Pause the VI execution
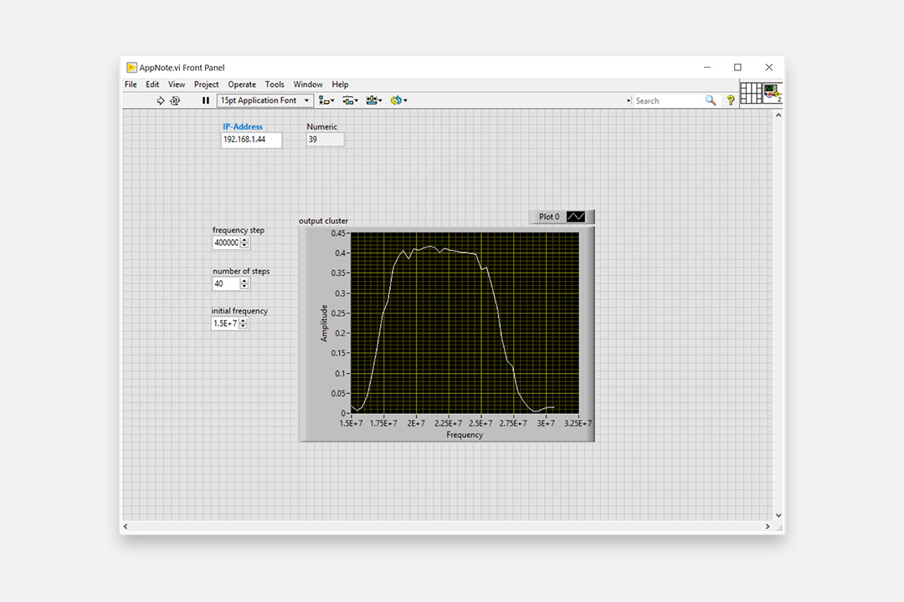The height and width of the screenshot is (602, 904). (205, 99)
